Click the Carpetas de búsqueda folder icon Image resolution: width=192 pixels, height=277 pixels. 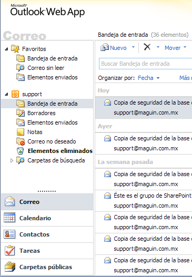click(x=21, y=160)
